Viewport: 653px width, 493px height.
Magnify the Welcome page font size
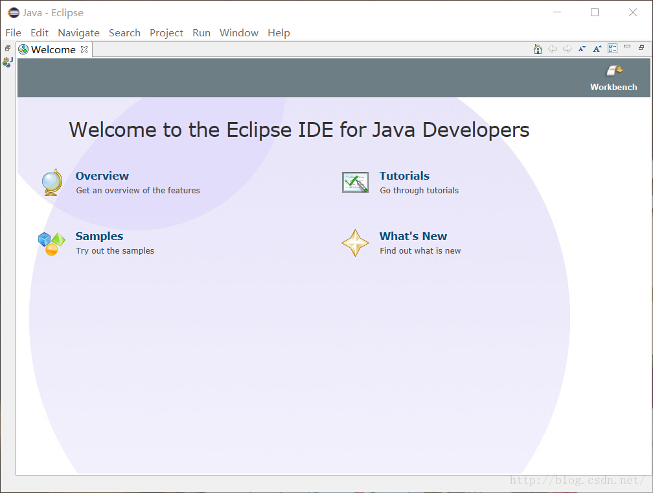(597, 49)
